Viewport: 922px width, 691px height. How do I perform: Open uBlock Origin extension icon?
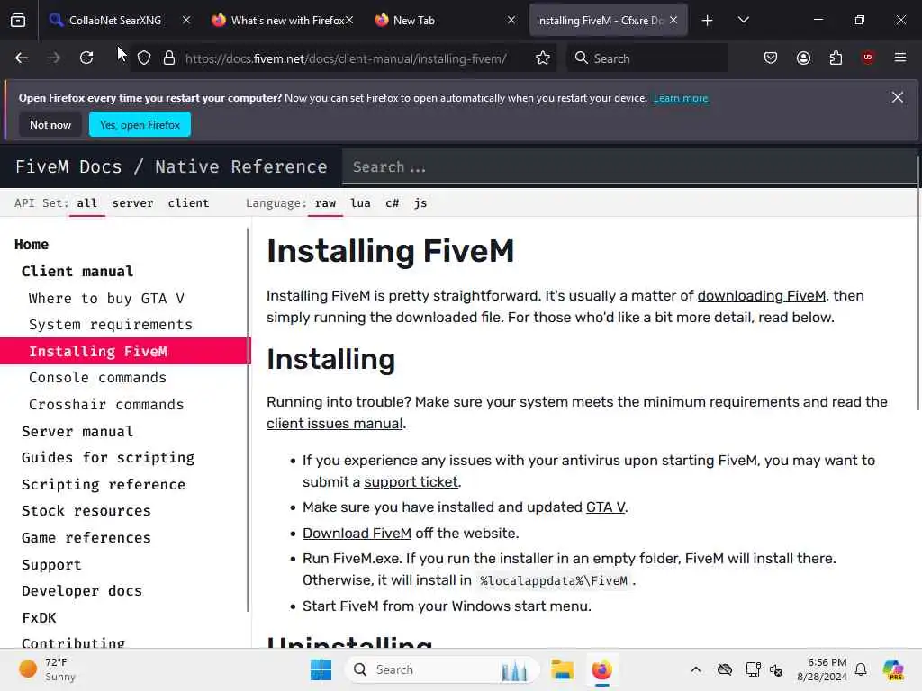point(868,58)
